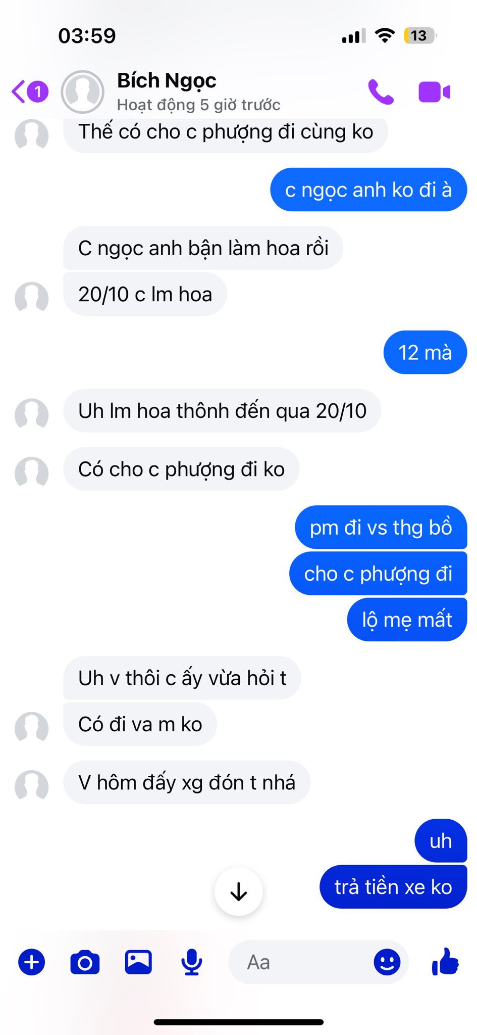Tap the 'lộ mẹ mất' bubble
Image resolution: width=477 pixels, height=1035 pixels.
point(407,620)
